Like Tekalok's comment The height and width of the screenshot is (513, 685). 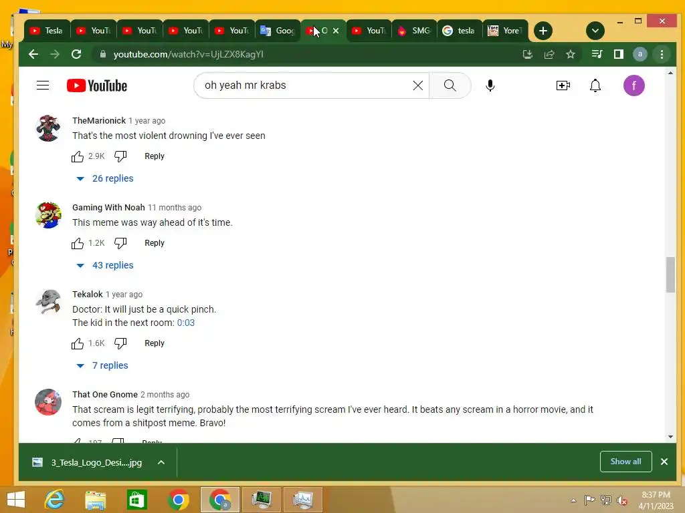78,343
